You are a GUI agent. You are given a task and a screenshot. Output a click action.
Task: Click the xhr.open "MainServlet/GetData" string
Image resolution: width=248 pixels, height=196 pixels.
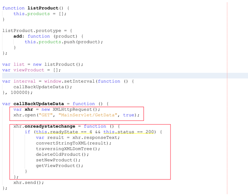[x=89, y=115]
